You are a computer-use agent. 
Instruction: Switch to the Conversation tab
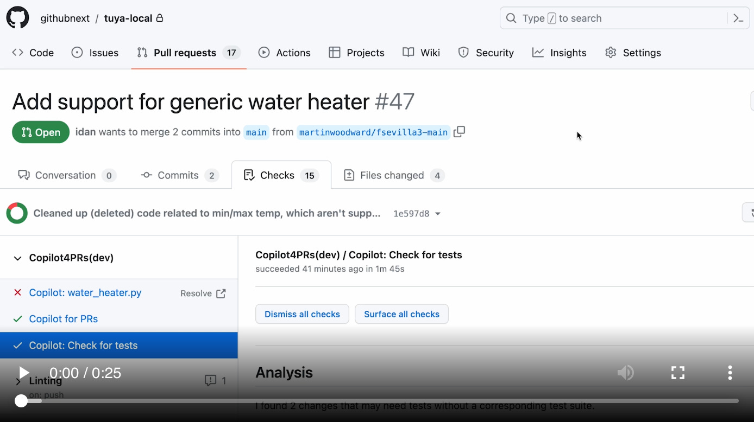point(67,175)
